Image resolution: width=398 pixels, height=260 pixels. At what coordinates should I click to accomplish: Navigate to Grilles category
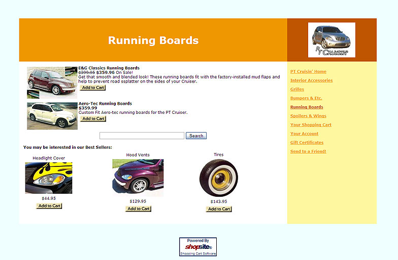298,89
